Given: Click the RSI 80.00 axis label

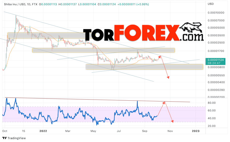Looking at the screenshot, I should point(212,103).
